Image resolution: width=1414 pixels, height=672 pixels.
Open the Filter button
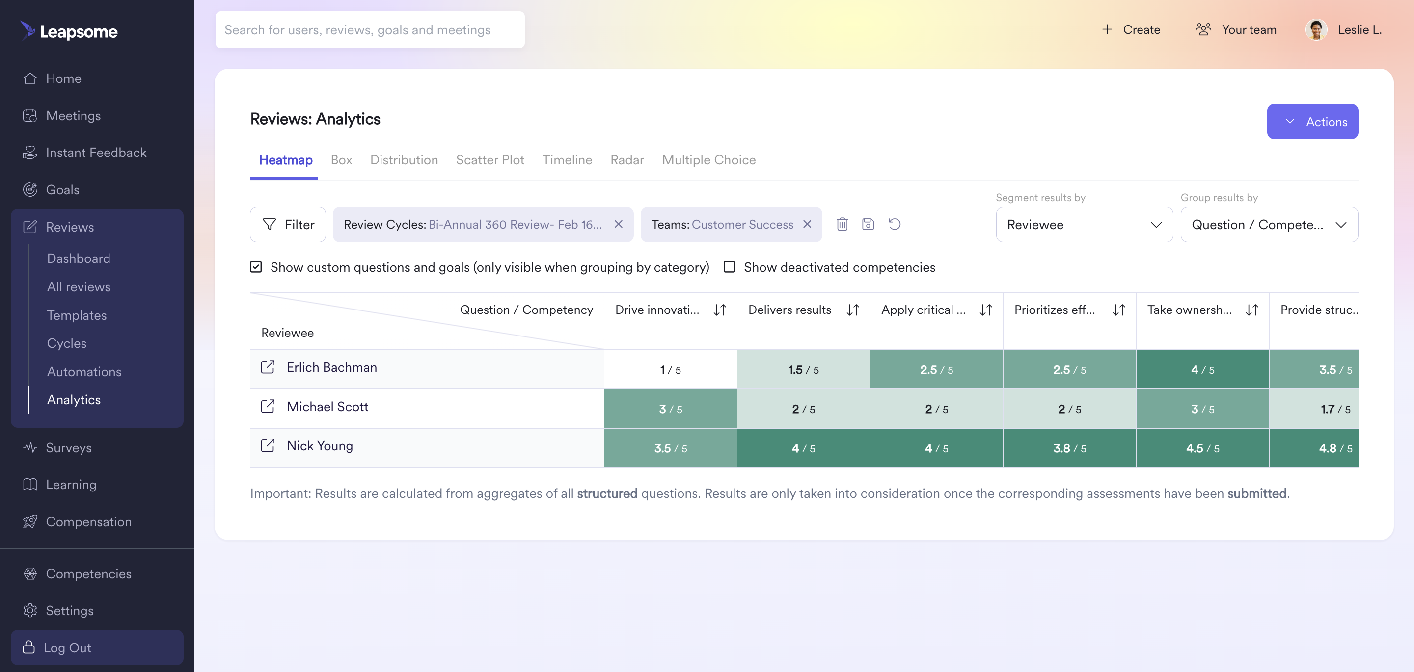[288, 224]
